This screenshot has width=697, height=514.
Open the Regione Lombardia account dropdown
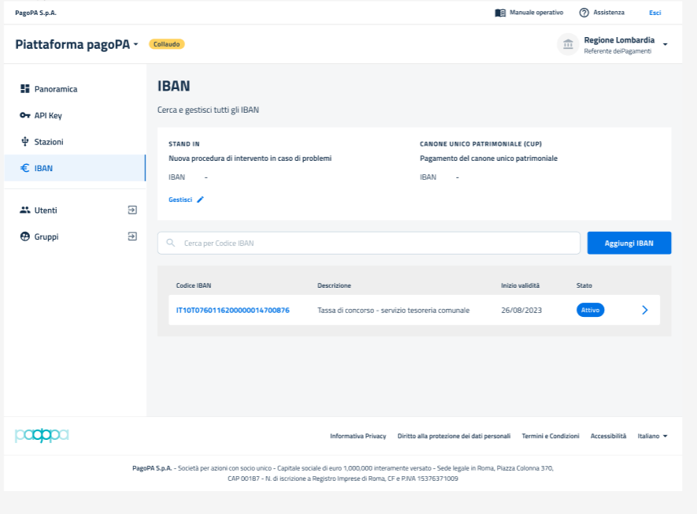click(x=665, y=44)
